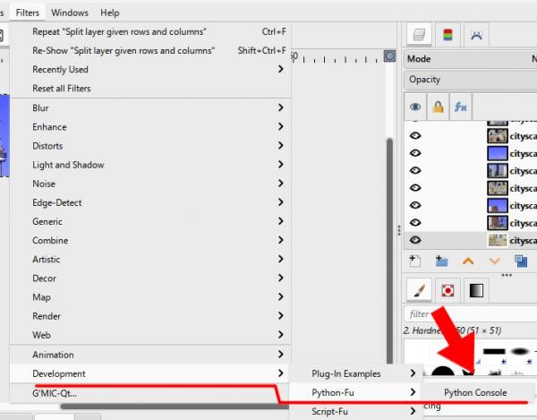Switch to the Channels tab icon
The image size is (537, 420).
[x=447, y=35]
